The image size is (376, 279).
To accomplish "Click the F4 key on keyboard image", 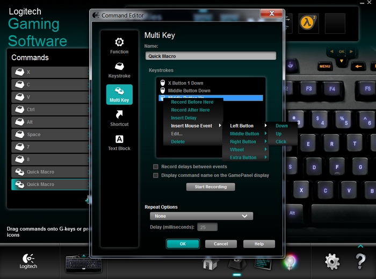I will click(x=332, y=89).
